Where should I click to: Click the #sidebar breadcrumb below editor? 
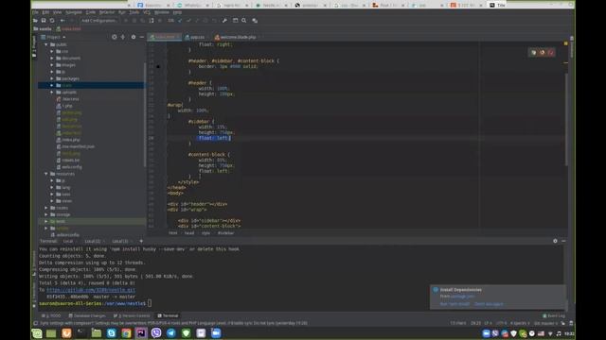click(x=226, y=233)
